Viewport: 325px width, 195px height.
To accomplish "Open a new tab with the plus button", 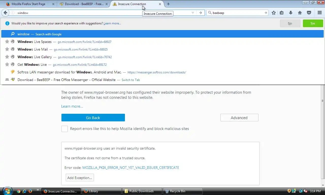I will pos(168,4).
